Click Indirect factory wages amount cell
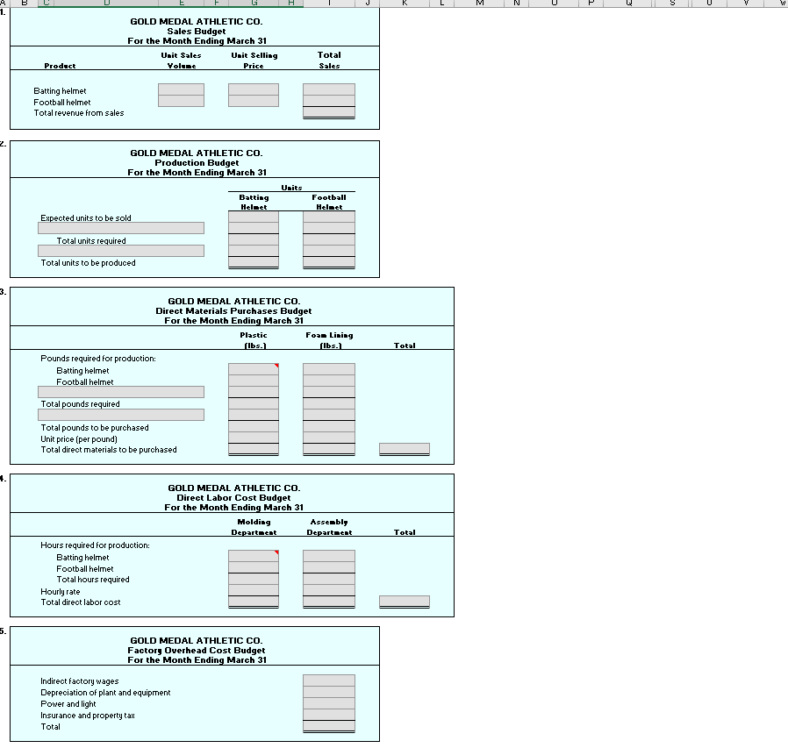788x748 pixels. (x=329, y=680)
